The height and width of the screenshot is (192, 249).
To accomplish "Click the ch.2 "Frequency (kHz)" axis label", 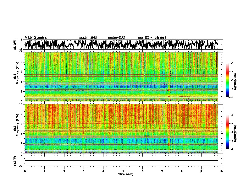I will [x=17, y=125].
